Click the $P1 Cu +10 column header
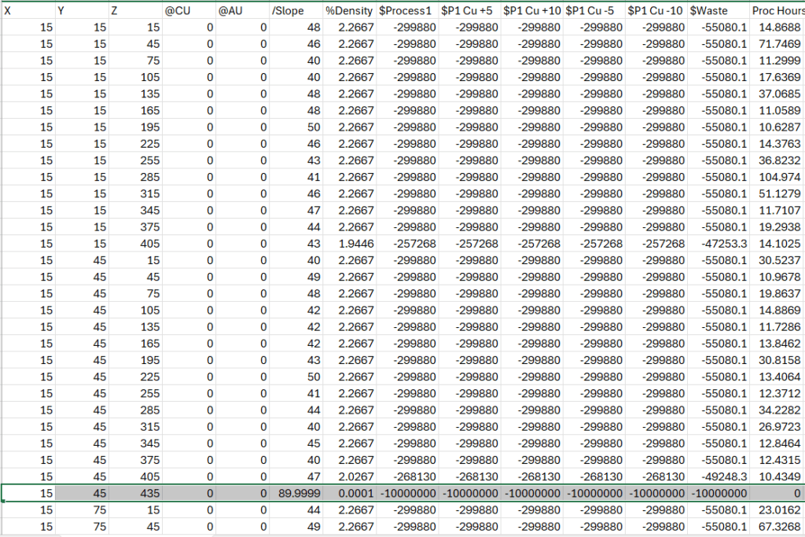The height and width of the screenshot is (537, 805). pos(531,10)
